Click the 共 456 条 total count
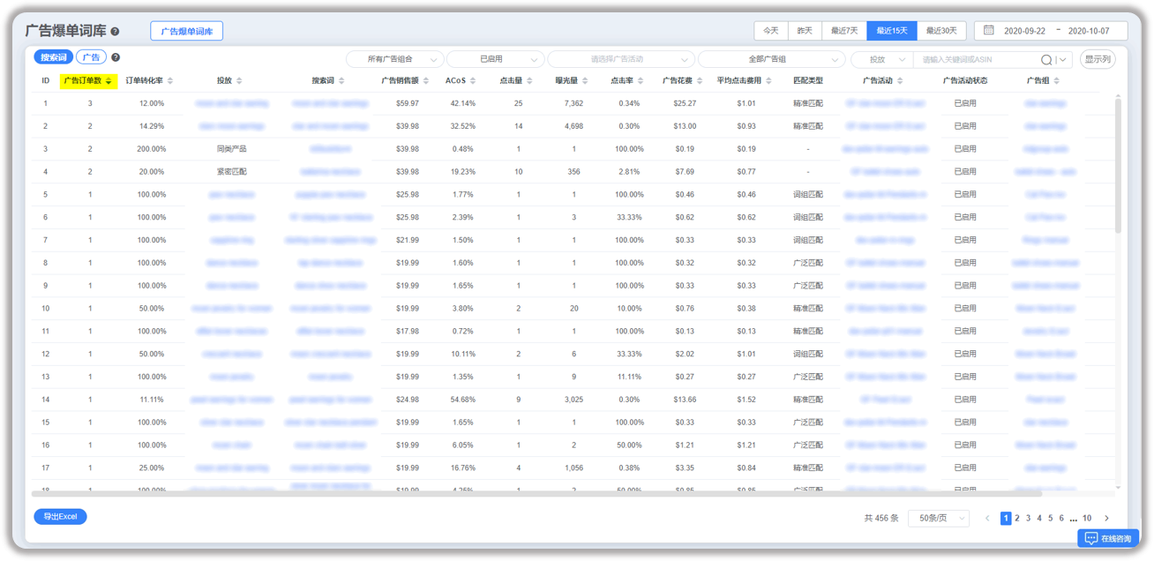The height and width of the screenshot is (561, 1154). [x=880, y=519]
